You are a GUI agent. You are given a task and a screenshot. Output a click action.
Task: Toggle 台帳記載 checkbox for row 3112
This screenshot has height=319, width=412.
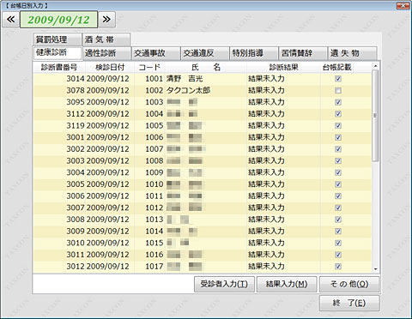click(x=338, y=114)
